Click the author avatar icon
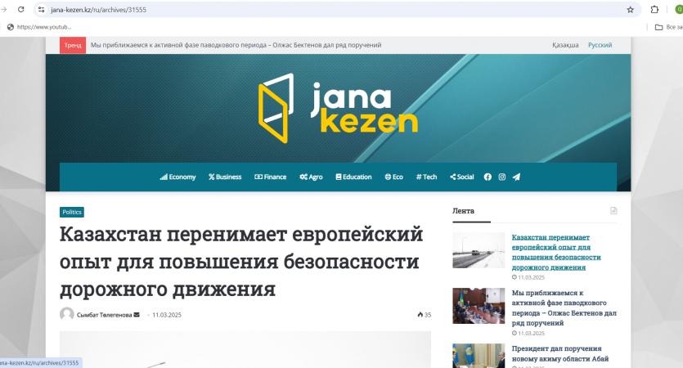 (x=66, y=314)
